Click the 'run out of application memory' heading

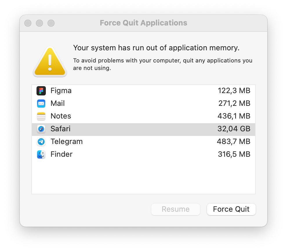pos(156,48)
